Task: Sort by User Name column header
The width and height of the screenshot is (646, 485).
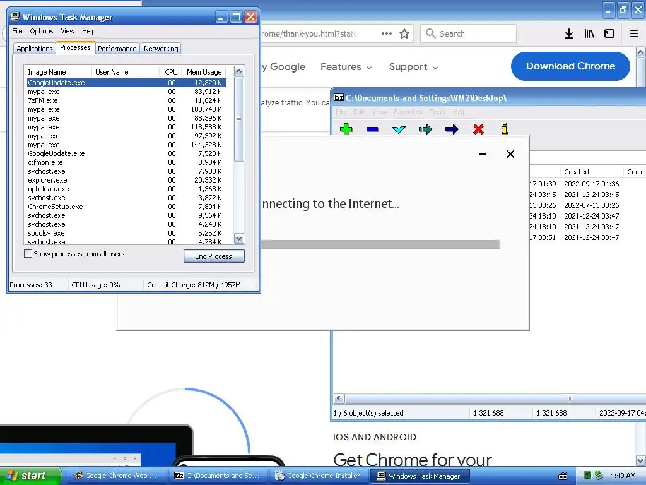Action: (126, 72)
